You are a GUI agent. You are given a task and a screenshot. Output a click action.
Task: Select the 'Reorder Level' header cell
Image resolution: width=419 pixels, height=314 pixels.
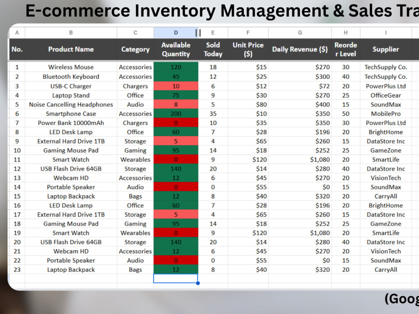[x=346, y=49]
